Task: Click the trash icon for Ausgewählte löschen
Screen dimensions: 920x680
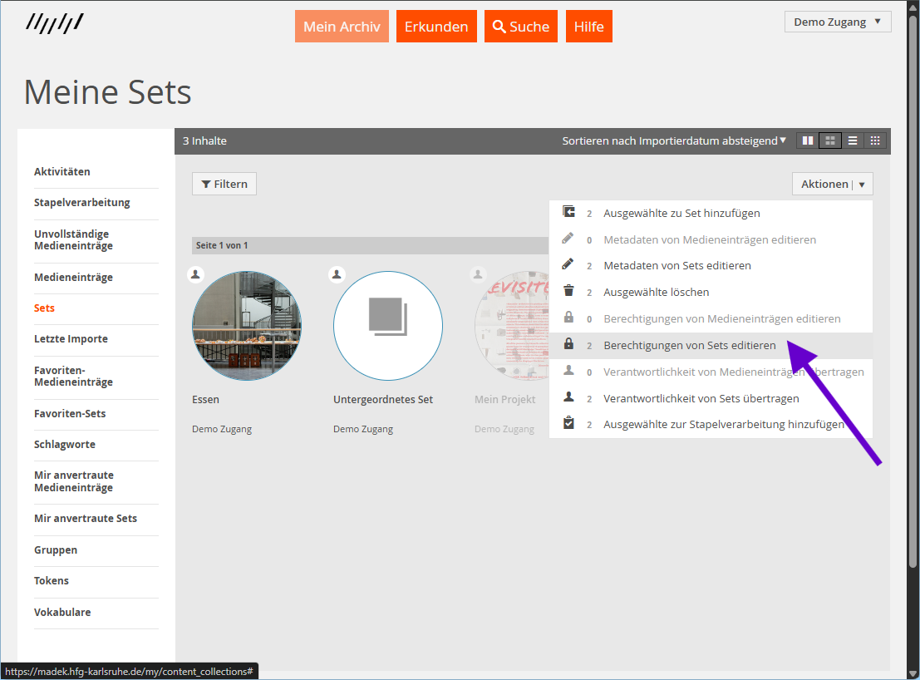Action: 568,291
